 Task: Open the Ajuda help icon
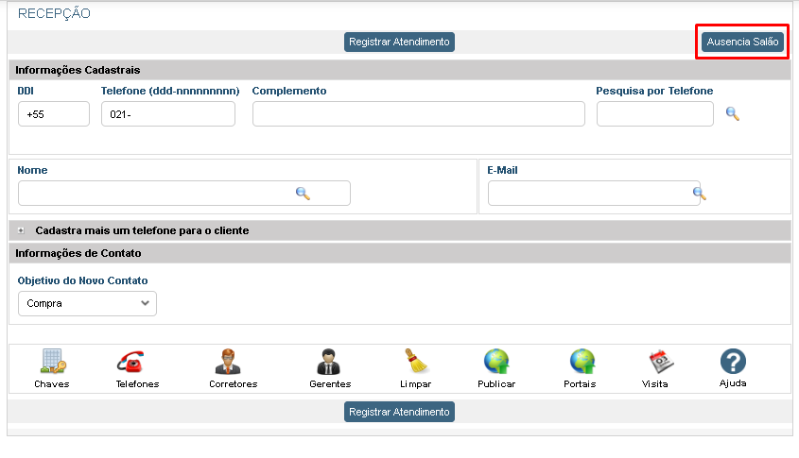tap(733, 362)
